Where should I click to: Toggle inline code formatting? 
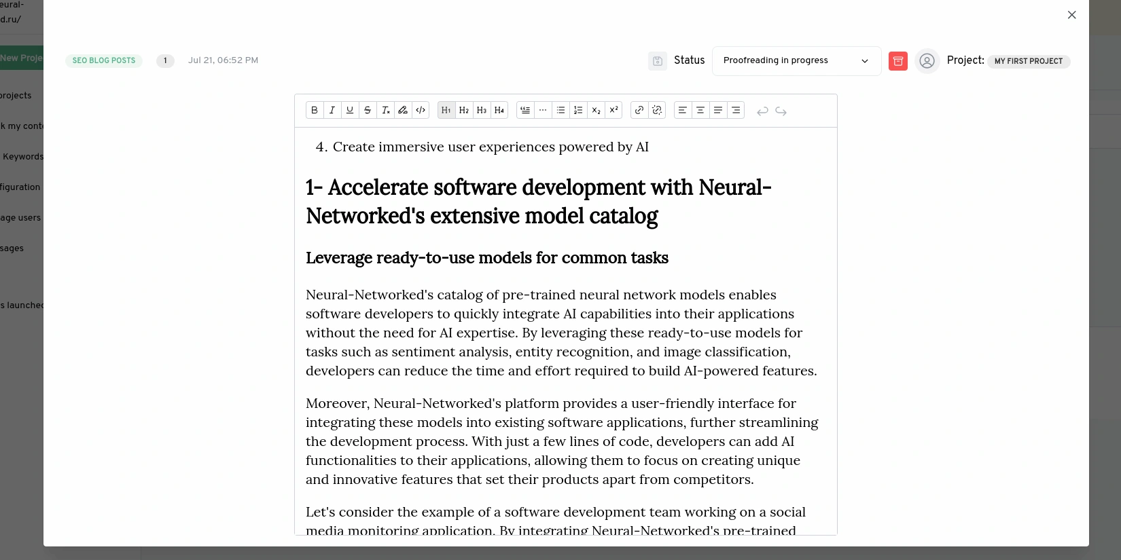421,110
